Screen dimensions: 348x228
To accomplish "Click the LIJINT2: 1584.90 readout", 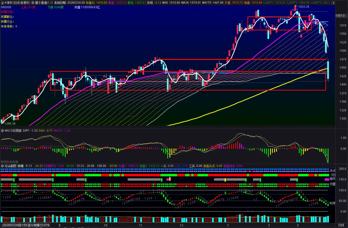I will pyautogui.click(x=298, y=3).
